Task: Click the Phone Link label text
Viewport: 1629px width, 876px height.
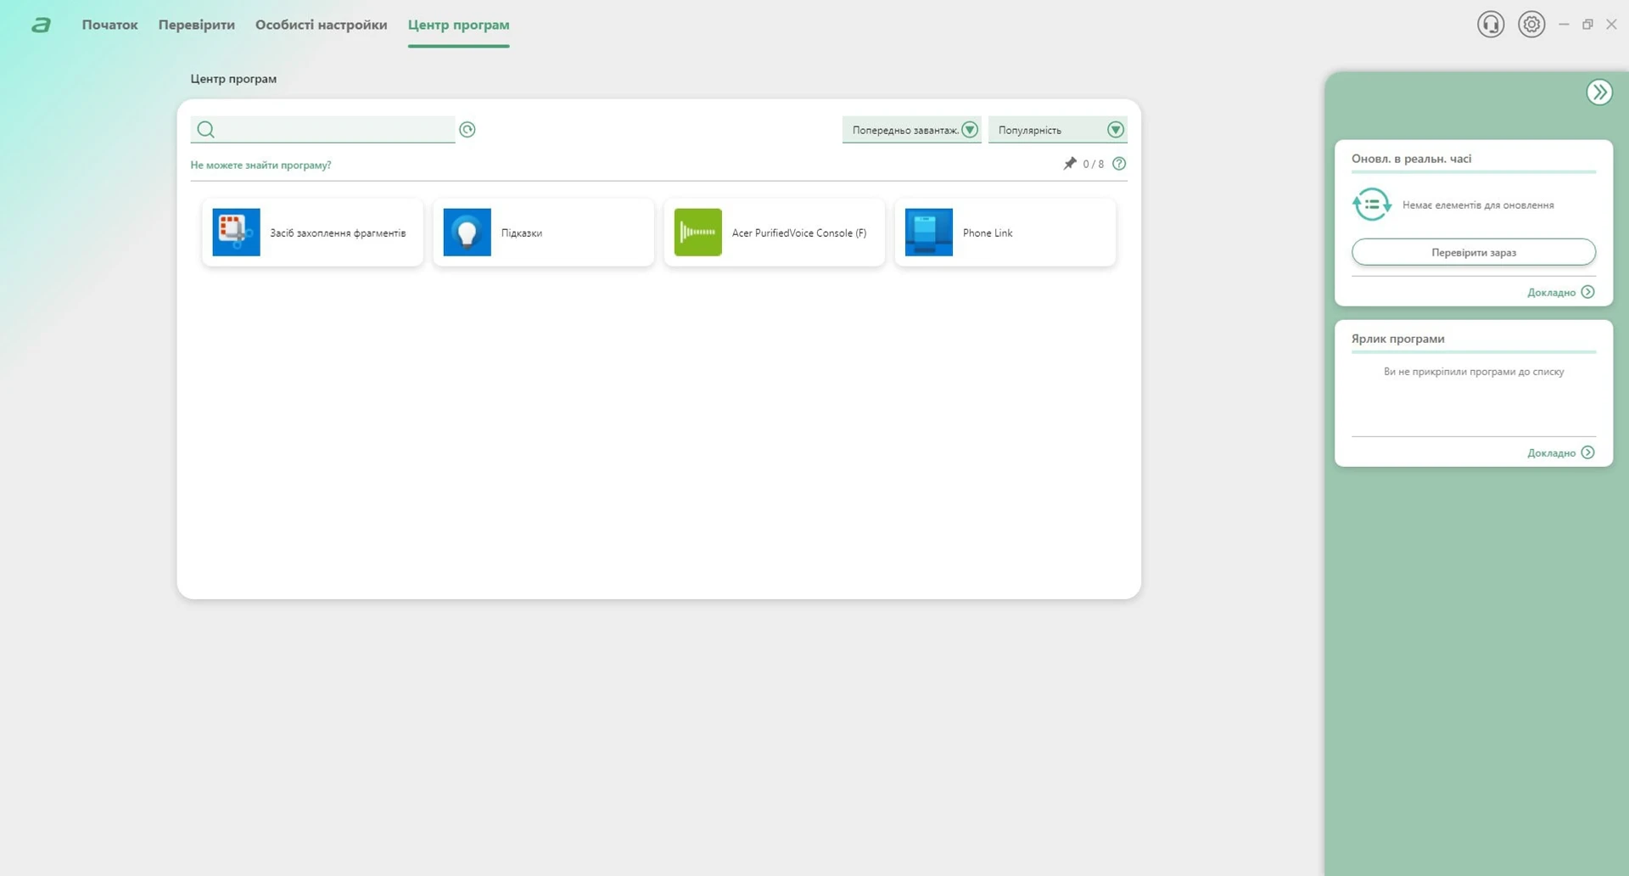Action: coord(988,233)
